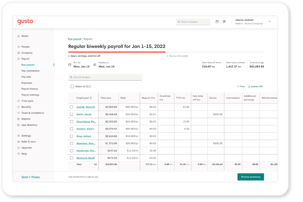This screenshot has height=202, width=303.
Task: Go to Payroll history
Action: [30, 89]
